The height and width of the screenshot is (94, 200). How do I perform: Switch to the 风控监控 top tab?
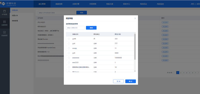tap(160, 4)
